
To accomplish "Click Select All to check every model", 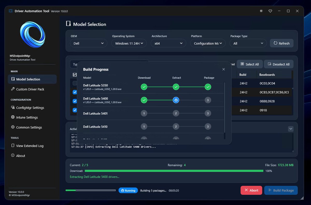I will tap(250, 64).
